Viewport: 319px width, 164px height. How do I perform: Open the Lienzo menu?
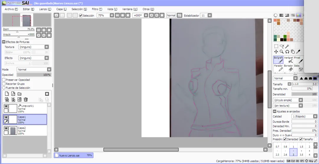point(45,9)
